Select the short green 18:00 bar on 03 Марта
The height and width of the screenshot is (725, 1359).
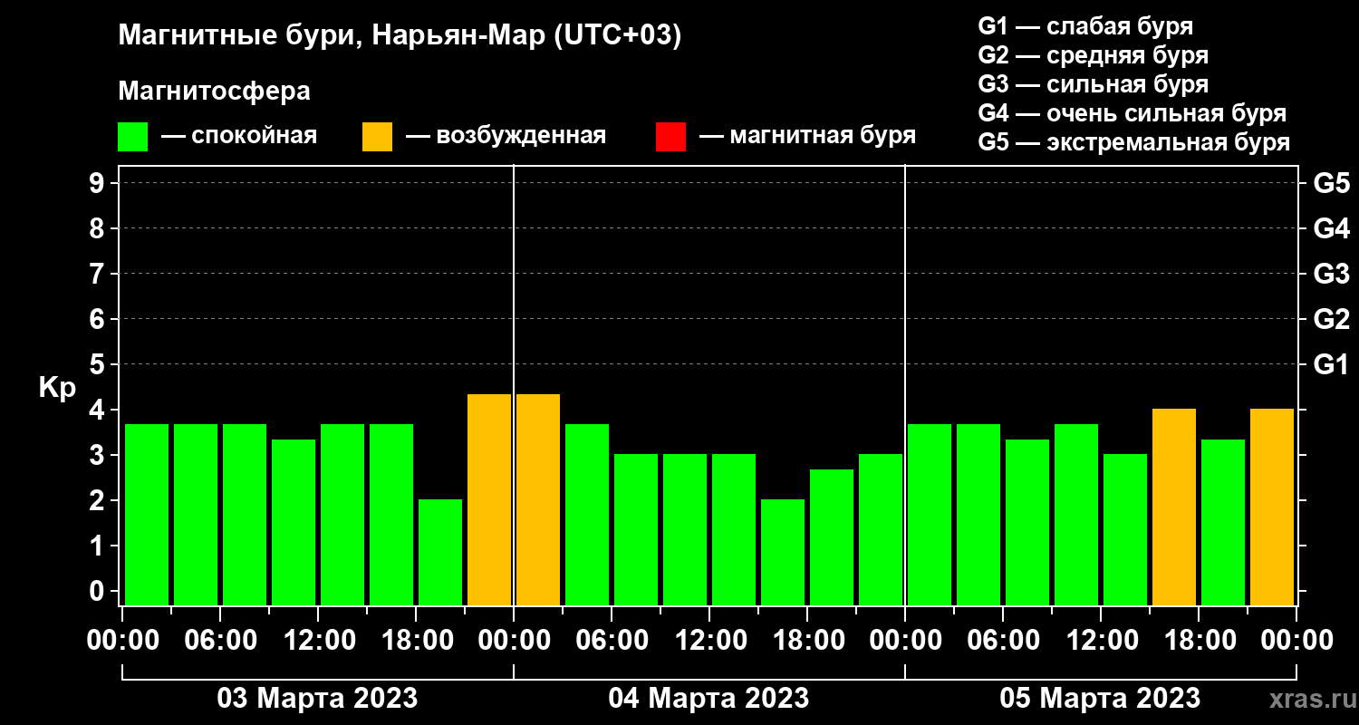tap(440, 552)
